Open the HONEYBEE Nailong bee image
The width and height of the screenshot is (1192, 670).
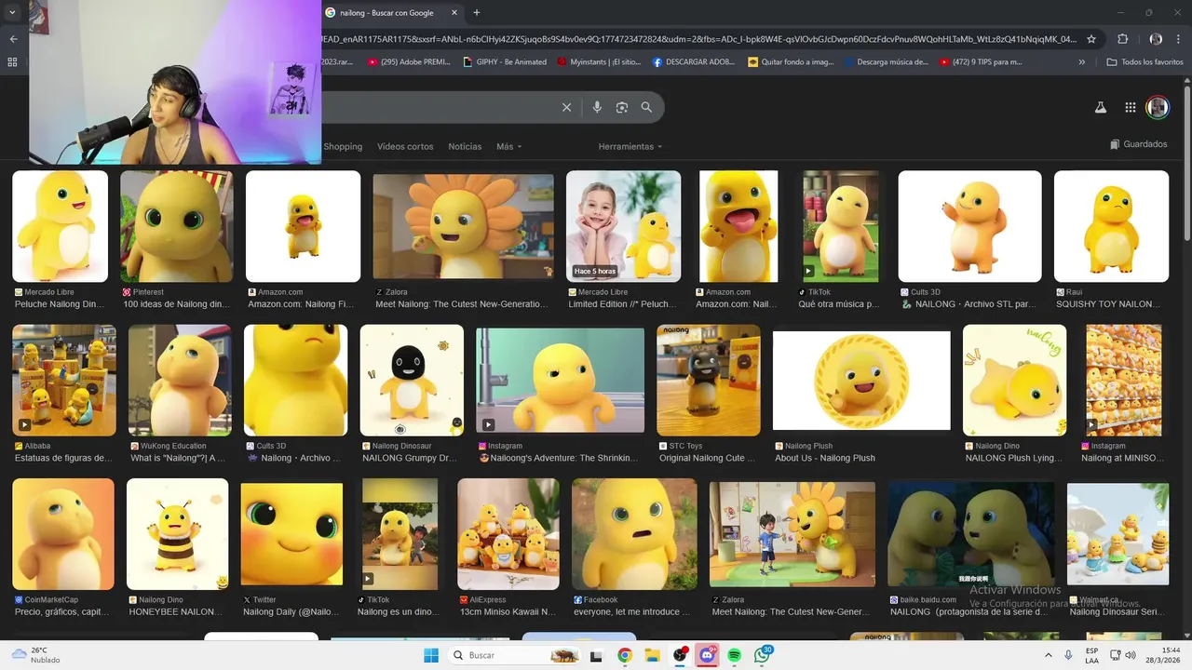point(177,534)
